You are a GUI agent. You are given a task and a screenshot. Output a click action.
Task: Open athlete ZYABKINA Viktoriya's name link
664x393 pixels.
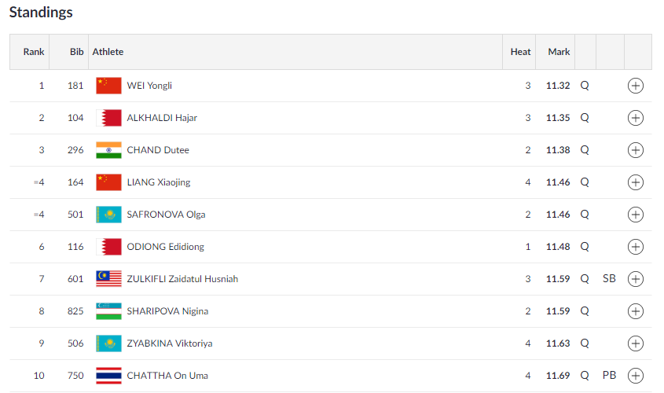(170, 343)
